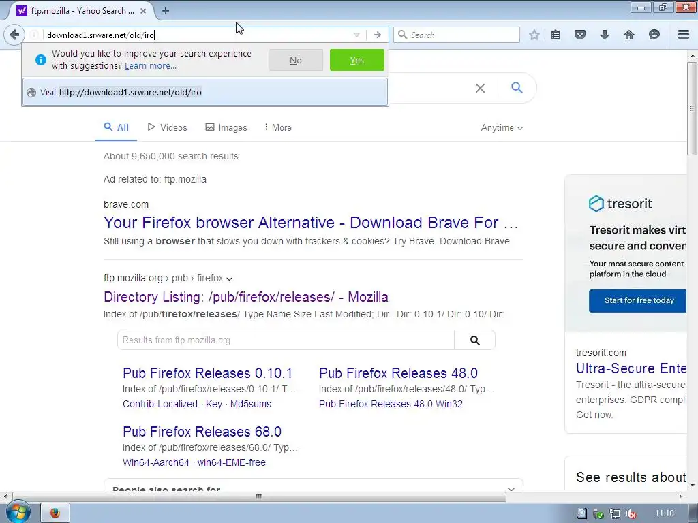Click the site search magnifier button
The width and height of the screenshot is (698, 523).
click(475, 340)
